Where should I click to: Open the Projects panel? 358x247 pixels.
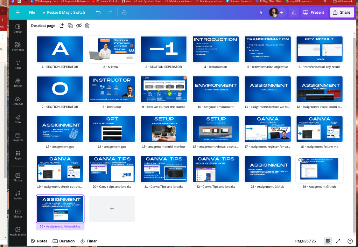(x=18, y=137)
